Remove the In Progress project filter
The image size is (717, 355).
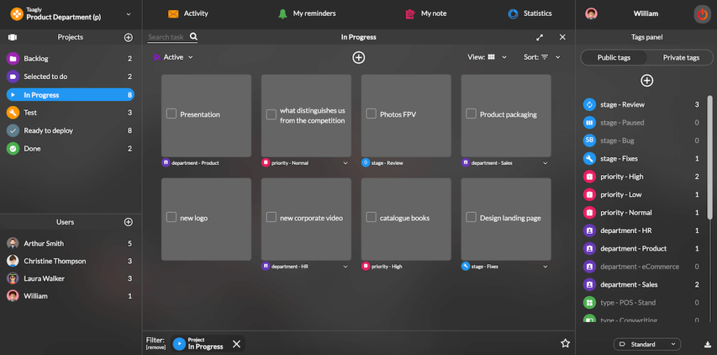click(x=237, y=344)
